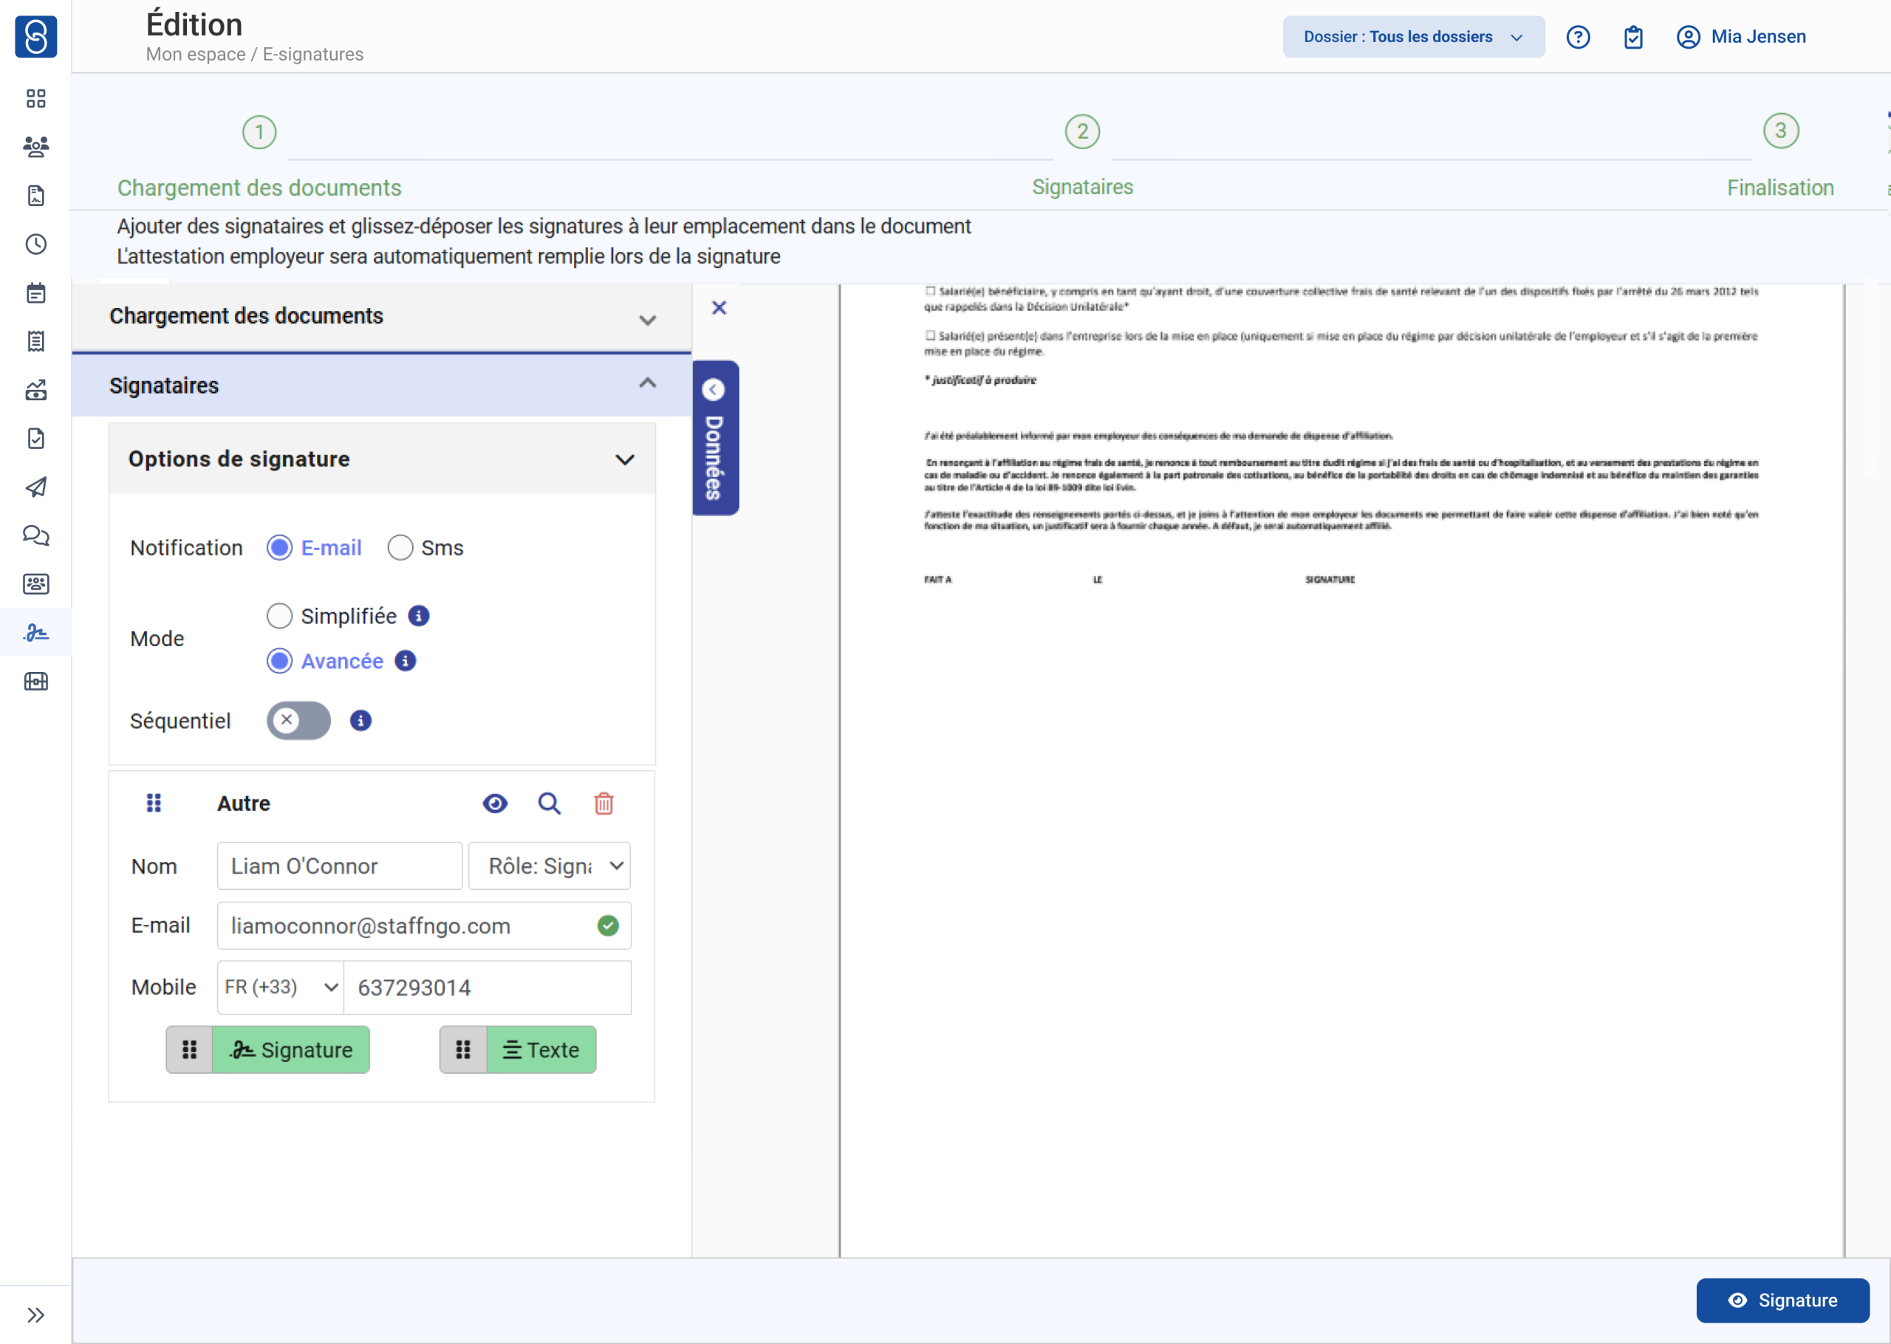This screenshot has height=1344, width=1891.
Task: Open the receipt list icon in sidebar
Action: tap(35, 341)
